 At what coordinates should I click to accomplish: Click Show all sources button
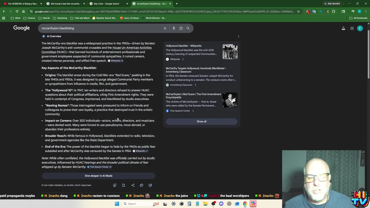tap(201, 121)
